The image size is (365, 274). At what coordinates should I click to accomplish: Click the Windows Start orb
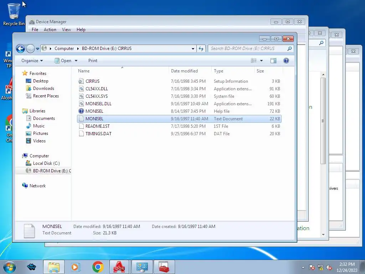tap(10, 267)
